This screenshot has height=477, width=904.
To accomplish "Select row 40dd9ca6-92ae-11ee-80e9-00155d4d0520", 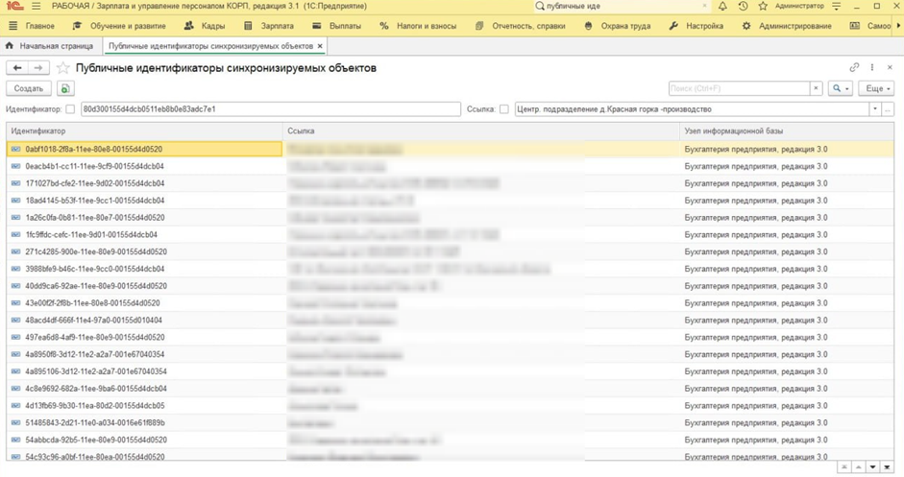I will [450, 286].
